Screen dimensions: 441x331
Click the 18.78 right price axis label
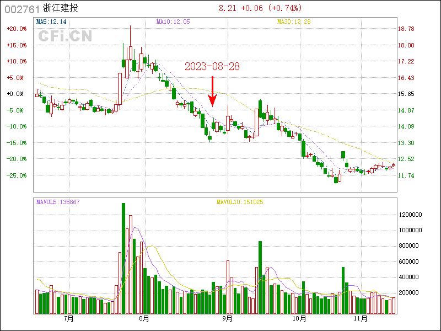(406, 29)
